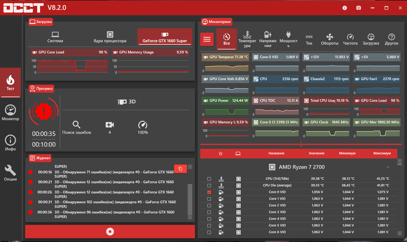Click the Поиск ошибок magnifier icon

[76, 124]
